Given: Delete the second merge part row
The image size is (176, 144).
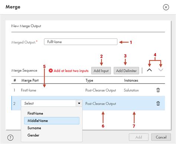Looking at the screenshot, I should [x=158, y=103].
